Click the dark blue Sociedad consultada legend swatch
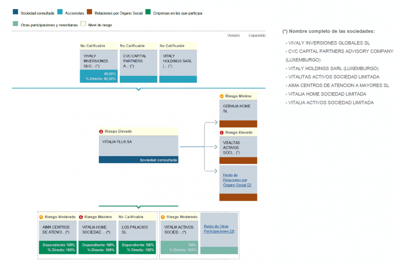Viewport: 395px width, 264px height. click(16, 13)
